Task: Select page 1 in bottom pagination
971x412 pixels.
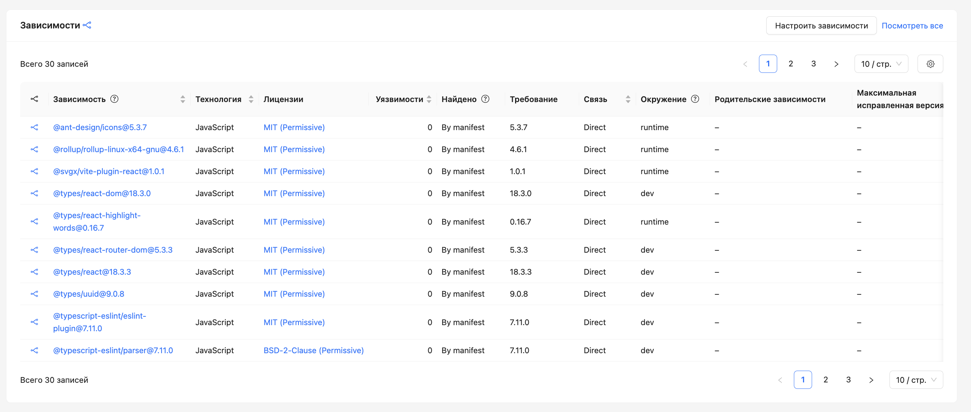Action: tap(803, 380)
